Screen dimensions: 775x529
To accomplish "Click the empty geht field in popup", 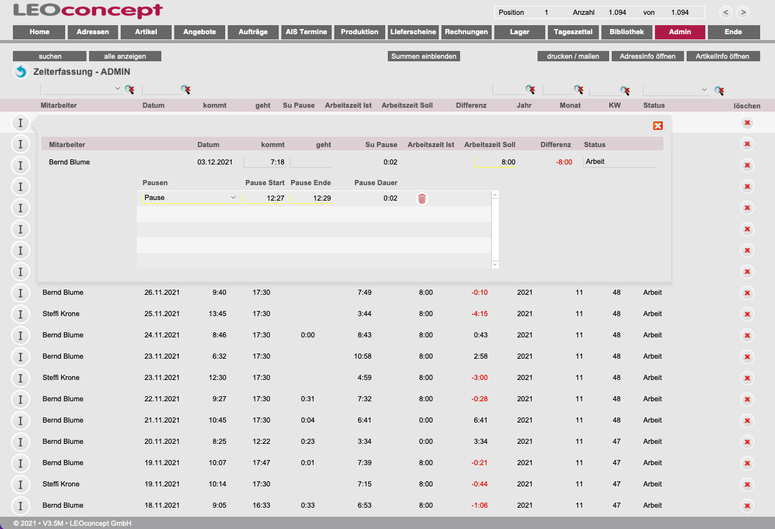I will coord(311,163).
